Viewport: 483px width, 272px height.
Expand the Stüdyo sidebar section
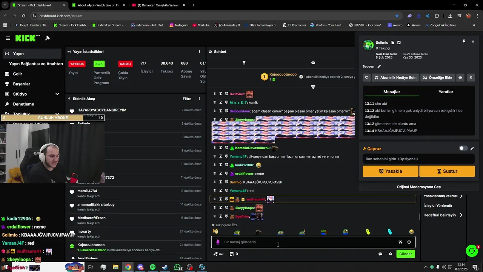pos(57,94)
